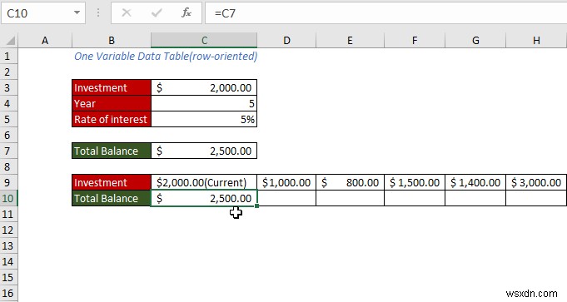This screenshot has height=302, width=567.
Task: Click the Year value '5' cell
Action: click(204, 104)
